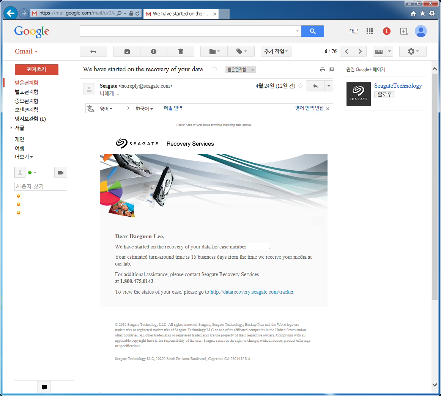Expand 더보기 to show more labels

pos(24,157)
